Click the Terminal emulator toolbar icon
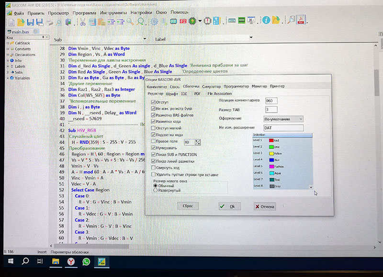The image size is (383, 277). [232, 21]
